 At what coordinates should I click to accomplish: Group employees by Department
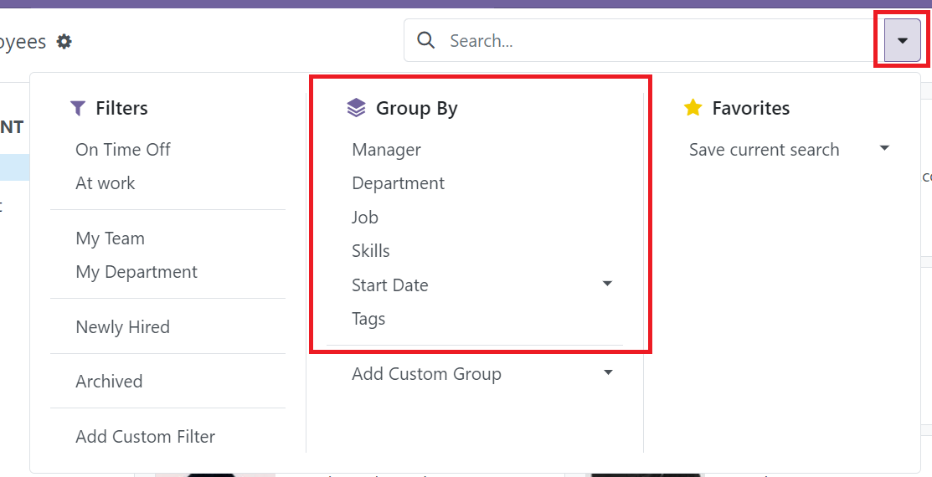click(398, 183)
